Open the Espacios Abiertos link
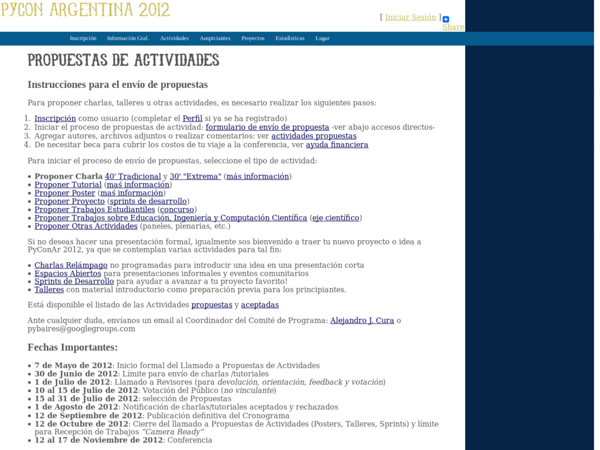 pos(68,274)
